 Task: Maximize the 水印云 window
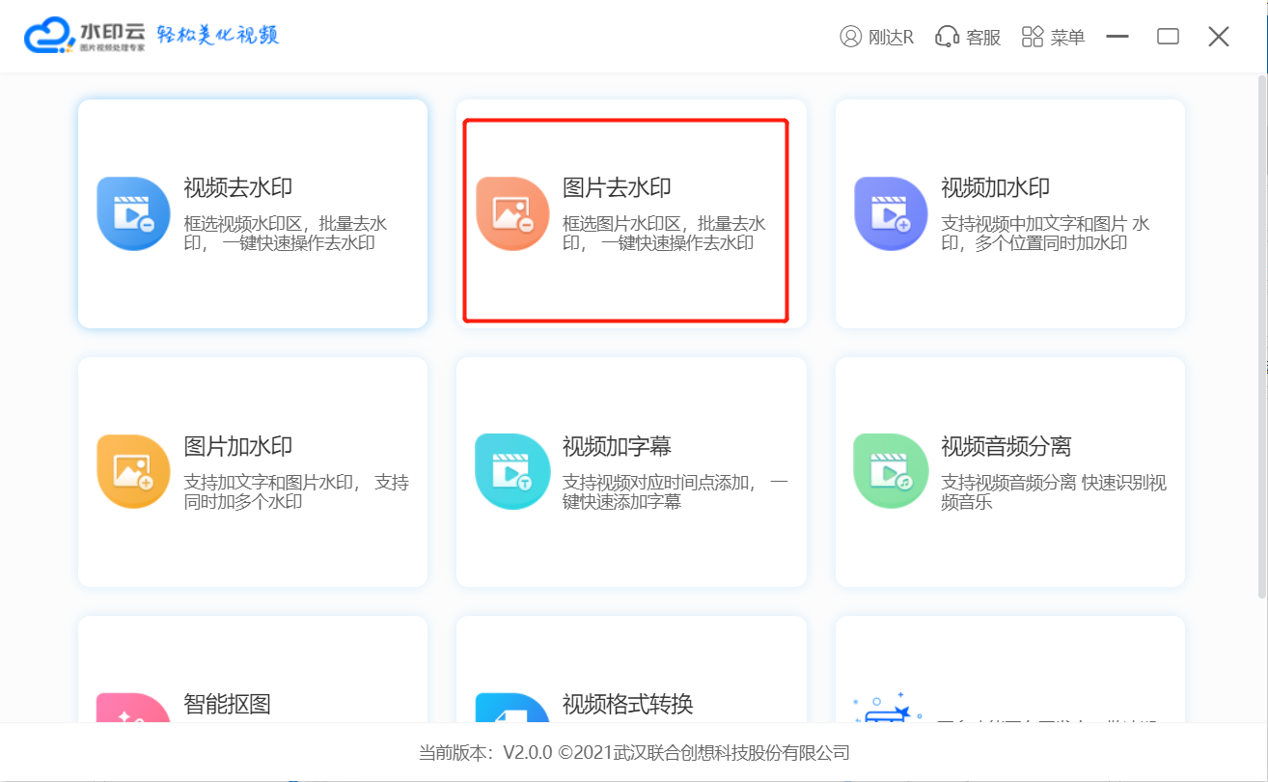(1169, 37)
